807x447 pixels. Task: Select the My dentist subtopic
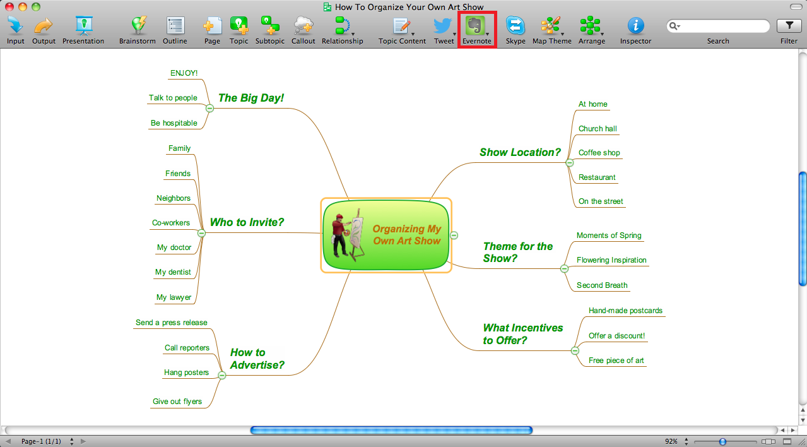(x=173, y=272)
